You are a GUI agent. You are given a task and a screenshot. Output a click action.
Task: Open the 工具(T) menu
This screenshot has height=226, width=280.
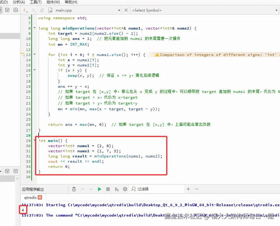[x=36, y=2]
